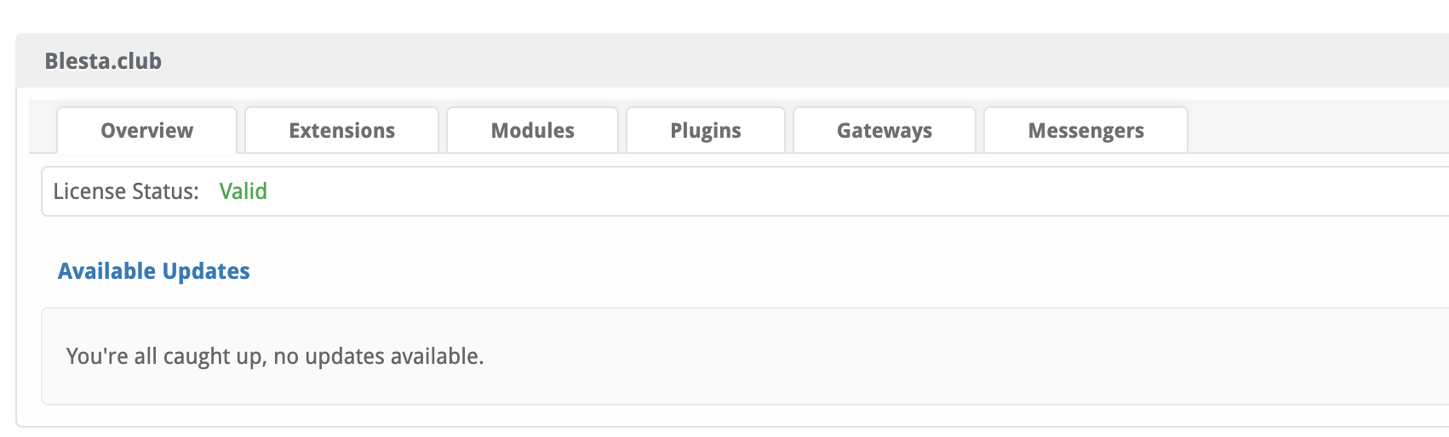Click the white margin above Blesta.club header
This screenshot has height=437, width=1449.
pos(681,15)
